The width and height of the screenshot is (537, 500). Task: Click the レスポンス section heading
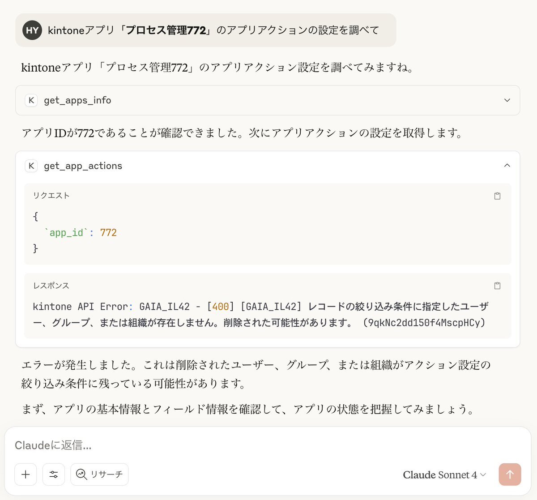pos(51,286)
